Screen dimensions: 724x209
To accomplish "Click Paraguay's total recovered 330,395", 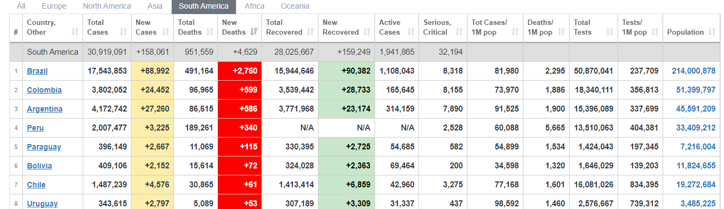I will click(300, 147).
